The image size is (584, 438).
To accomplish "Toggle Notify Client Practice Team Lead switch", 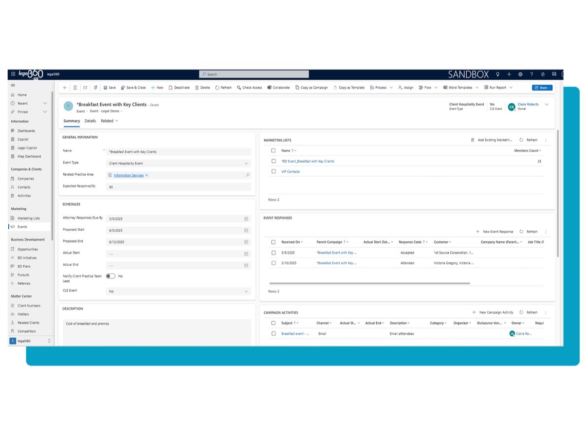I will click(x=110, y=276).
